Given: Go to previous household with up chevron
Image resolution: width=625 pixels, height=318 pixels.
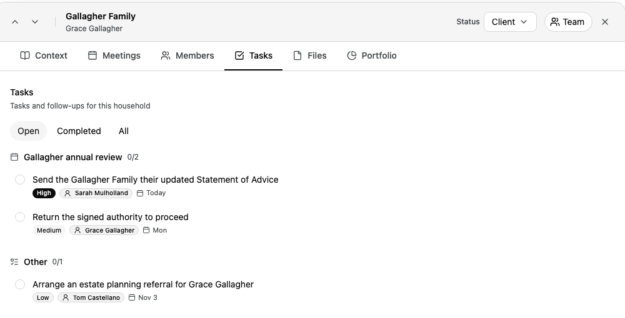Looking at the screenshot, I should click(15, 22).
